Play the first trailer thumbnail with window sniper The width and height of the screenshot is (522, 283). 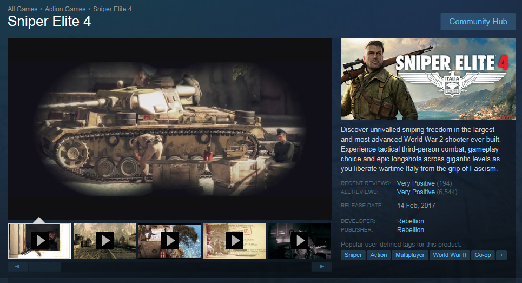click(x=39, y=241)
